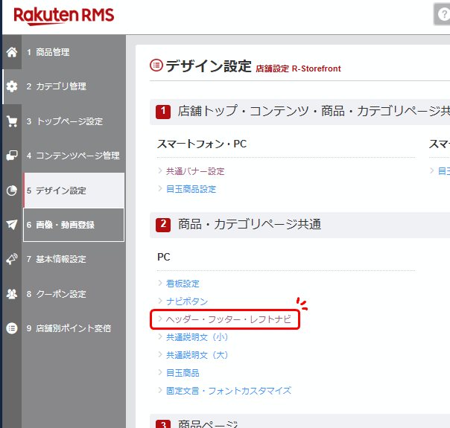Image resolution: width=450 pixels, height=428 pixels.
Task: Open the 看板設定 link
Action: (183, 284)
